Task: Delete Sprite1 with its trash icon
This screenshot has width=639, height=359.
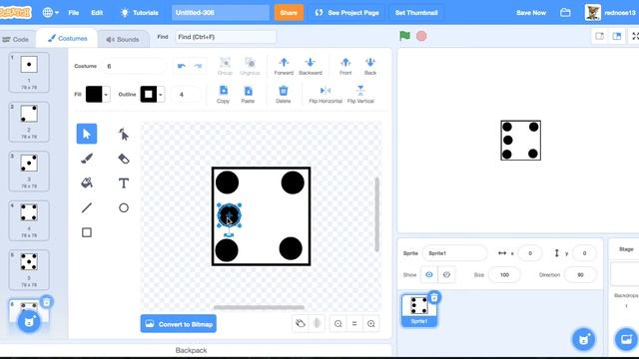Action: [x=434, y=297]
